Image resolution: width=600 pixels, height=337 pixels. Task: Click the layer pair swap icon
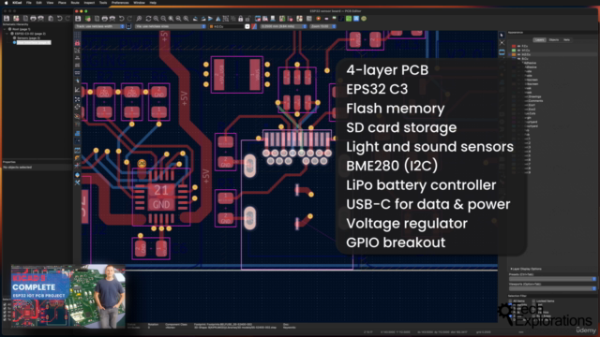[x=254, y=26]
